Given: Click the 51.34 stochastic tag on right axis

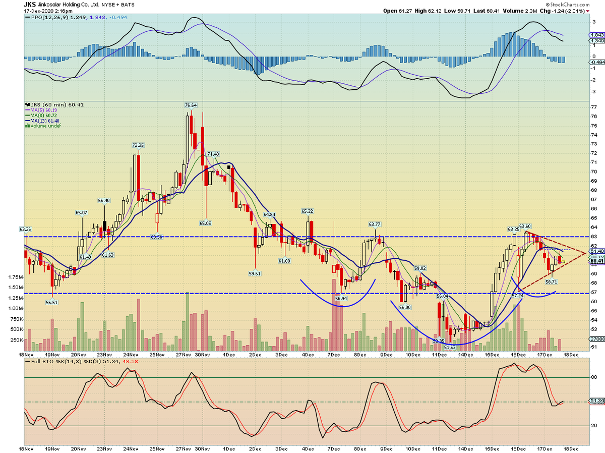Looking at the screenshot, I should 596,402.
